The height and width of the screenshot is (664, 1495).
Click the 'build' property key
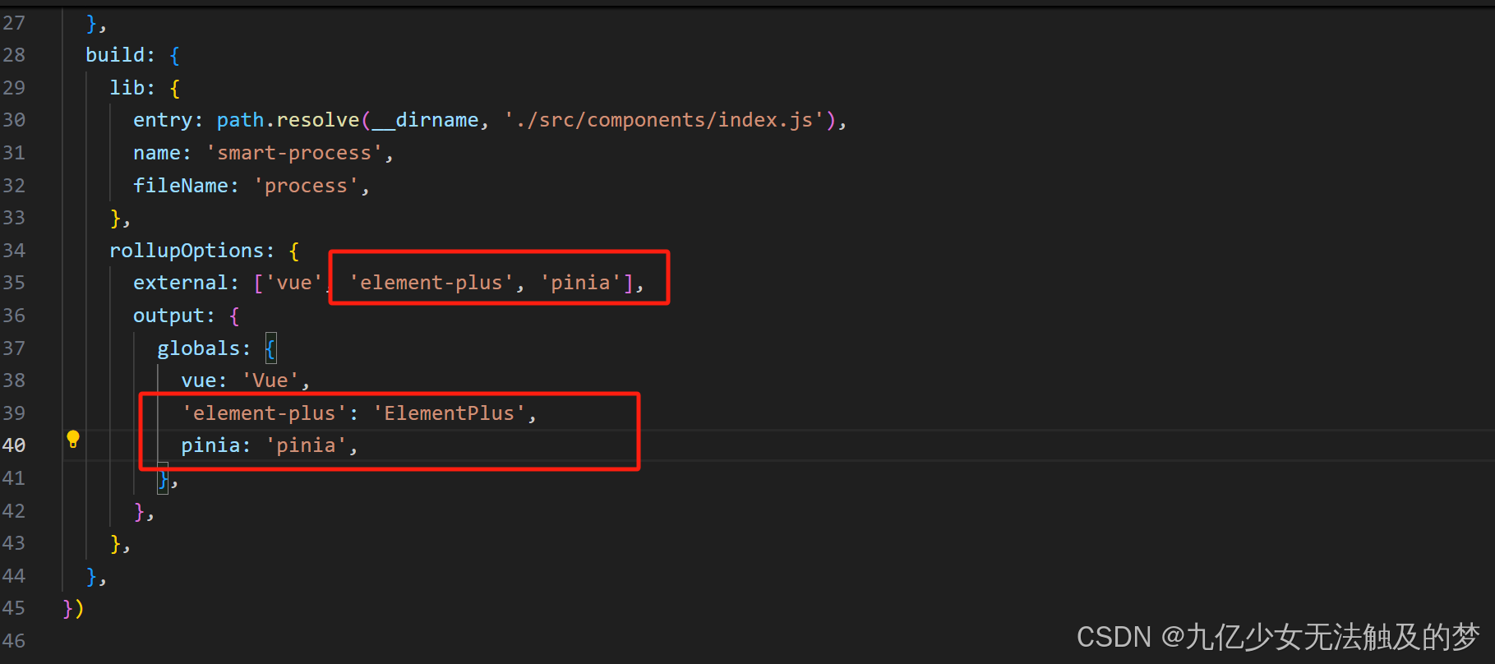pos(115,55)
